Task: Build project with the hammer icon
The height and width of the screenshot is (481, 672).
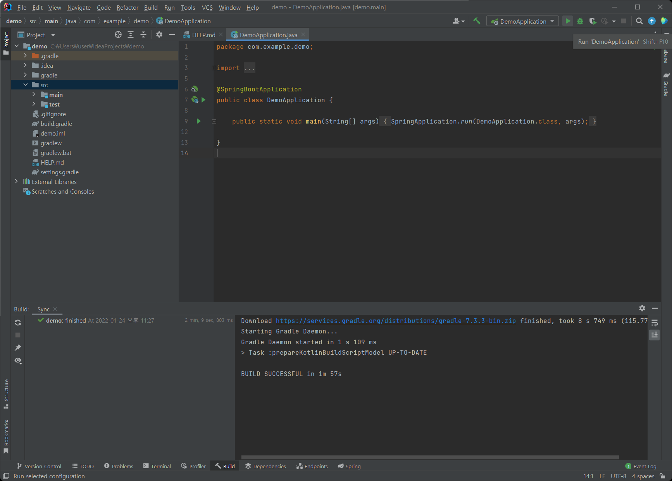Action: click(477, 21)
